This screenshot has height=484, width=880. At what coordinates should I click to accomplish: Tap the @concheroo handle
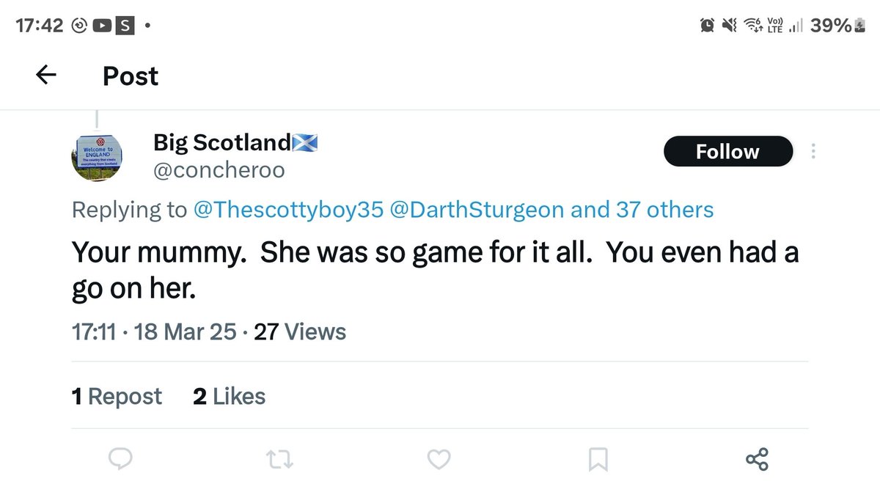pyautogui.click(x=219, y=170)
